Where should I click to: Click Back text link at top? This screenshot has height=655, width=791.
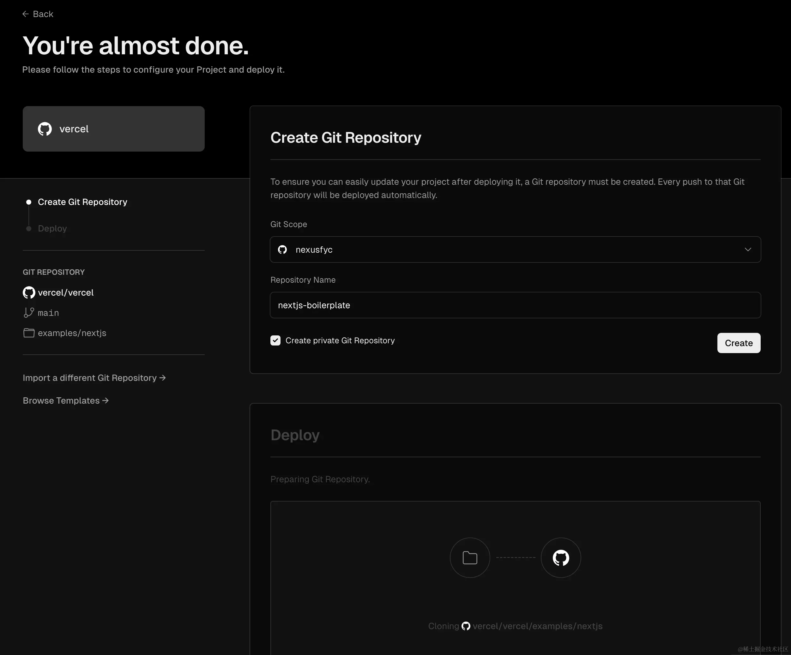(x=43, y=14)
